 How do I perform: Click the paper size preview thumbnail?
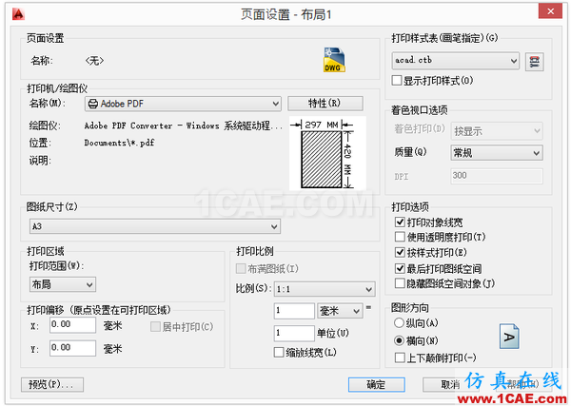pos(327,153)
